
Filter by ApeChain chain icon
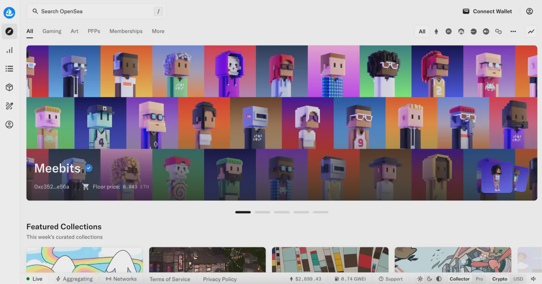pos(449,32)
